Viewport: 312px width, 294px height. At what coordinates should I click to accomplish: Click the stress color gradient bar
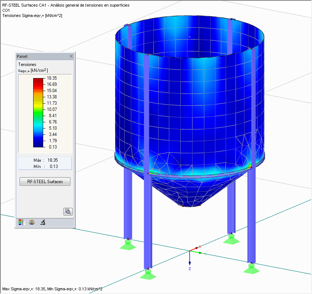pyautogui.click(x=38, y=113)
